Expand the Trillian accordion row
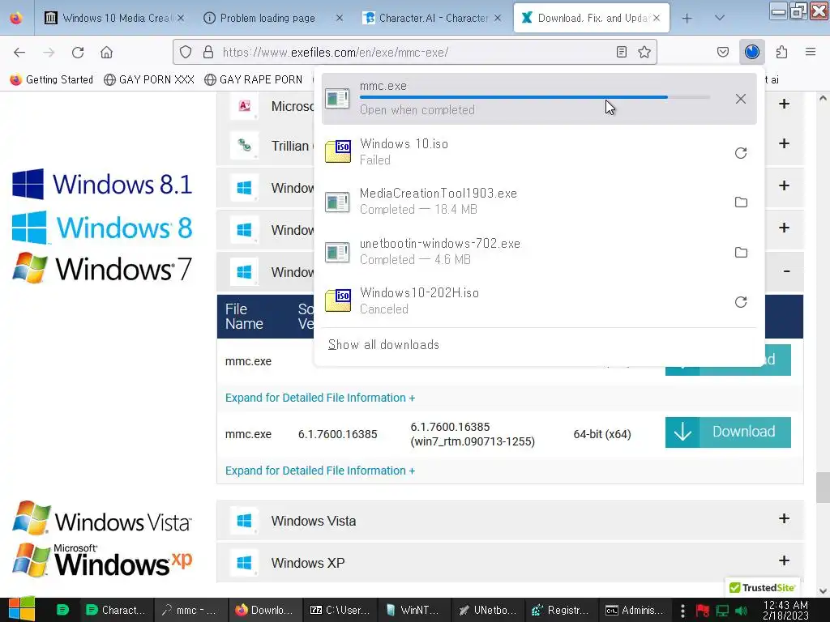 coord(784,143)
